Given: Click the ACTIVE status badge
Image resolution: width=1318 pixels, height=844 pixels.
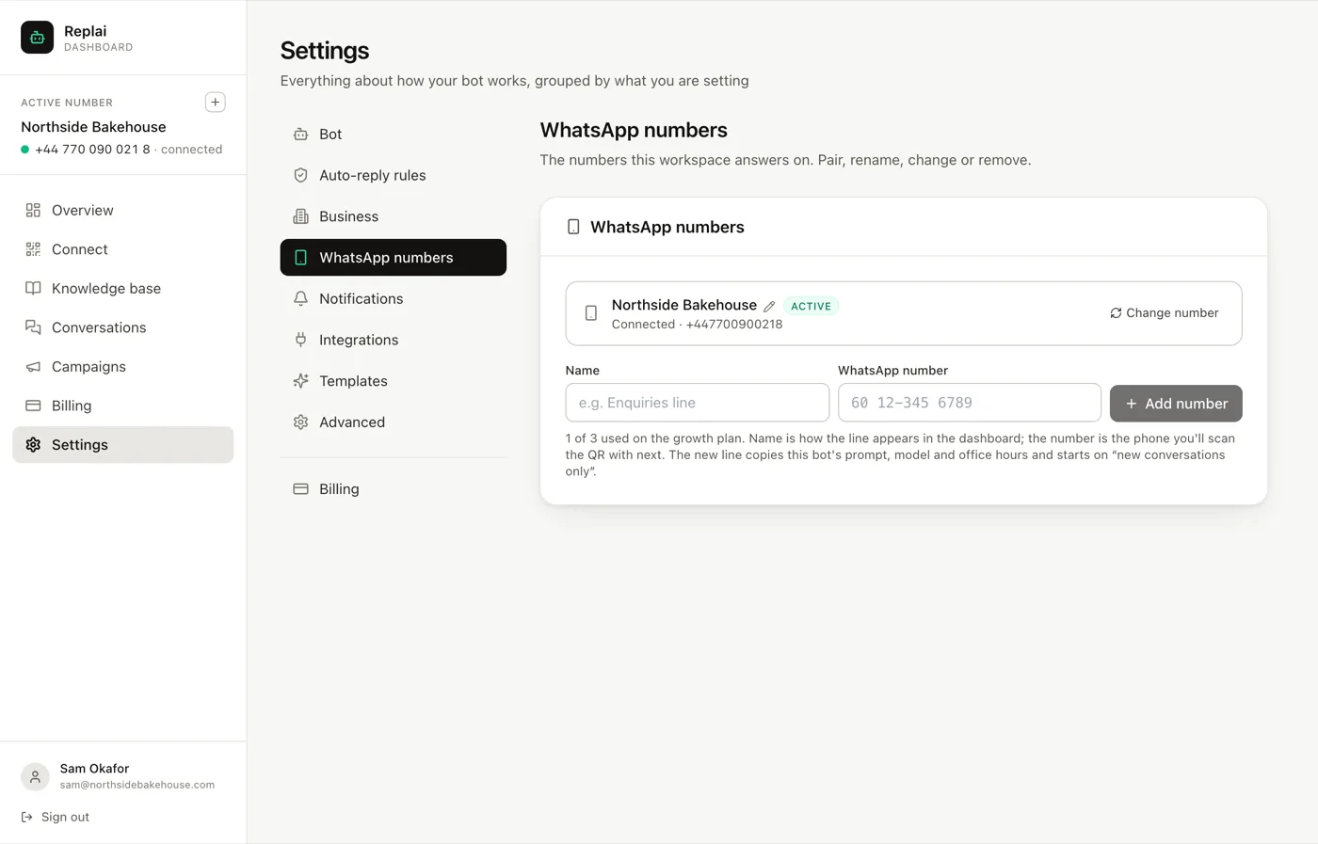Looking at the screenshot, I should (811, 307).
